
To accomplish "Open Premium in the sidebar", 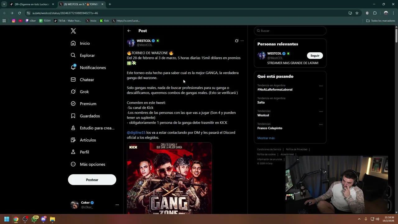I will coord(84,104).
